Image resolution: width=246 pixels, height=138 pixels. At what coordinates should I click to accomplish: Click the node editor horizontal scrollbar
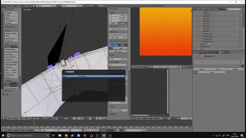[x=140, y=115]
